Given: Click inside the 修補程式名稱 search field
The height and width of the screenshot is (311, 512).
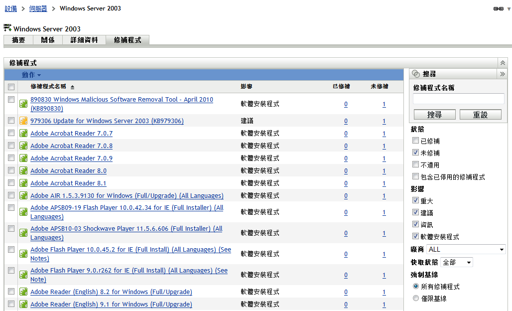Looking at the screenshot, I should pos(457,98).
